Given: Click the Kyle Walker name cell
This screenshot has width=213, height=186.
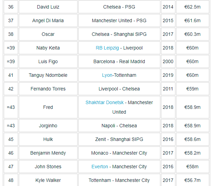Looking at the screenshot, I should pos(48,180).
